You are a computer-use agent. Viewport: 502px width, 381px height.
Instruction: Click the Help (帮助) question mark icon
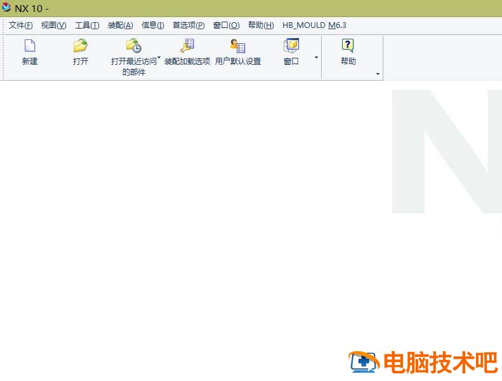pos(348,46)
